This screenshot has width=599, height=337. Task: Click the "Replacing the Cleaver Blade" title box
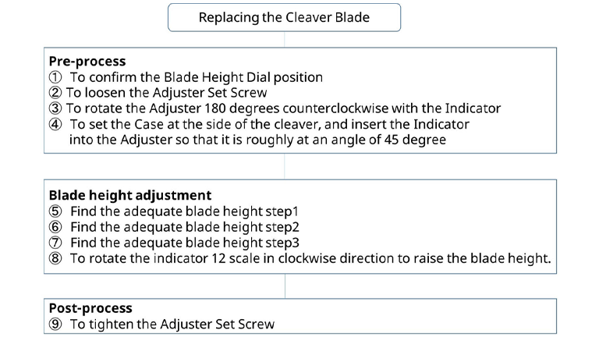coord(284,17)
